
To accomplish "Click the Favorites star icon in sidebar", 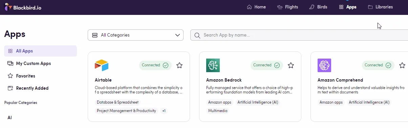I will (x=10, y=76).
